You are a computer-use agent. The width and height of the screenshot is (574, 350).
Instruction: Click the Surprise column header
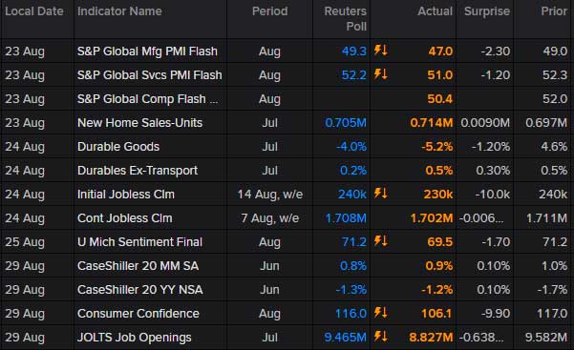tap(487, 11)
